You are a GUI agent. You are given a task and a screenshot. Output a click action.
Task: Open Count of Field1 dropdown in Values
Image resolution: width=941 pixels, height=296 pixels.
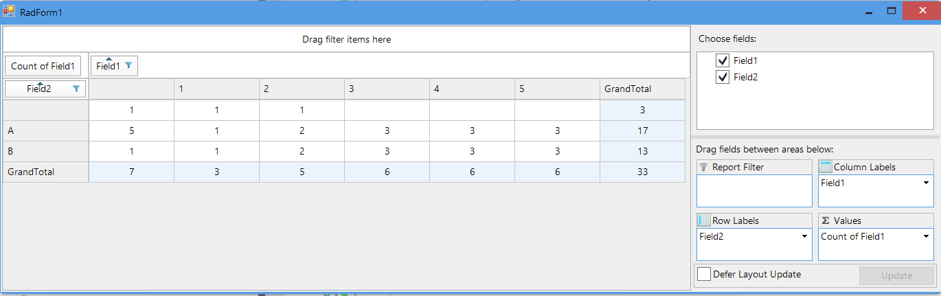pos(926,237)
